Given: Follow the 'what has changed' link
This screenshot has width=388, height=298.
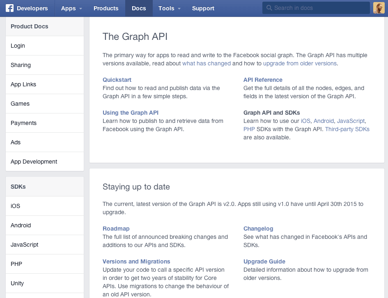Looking at the screenshot, I should coord(207,63).
